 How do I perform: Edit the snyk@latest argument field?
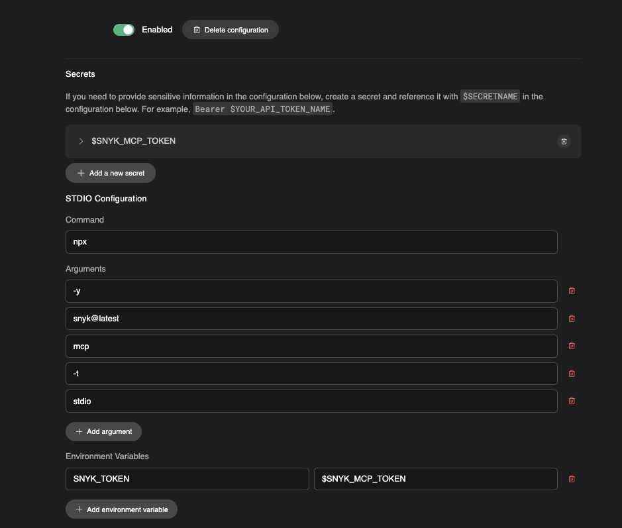tap(311, 319)
